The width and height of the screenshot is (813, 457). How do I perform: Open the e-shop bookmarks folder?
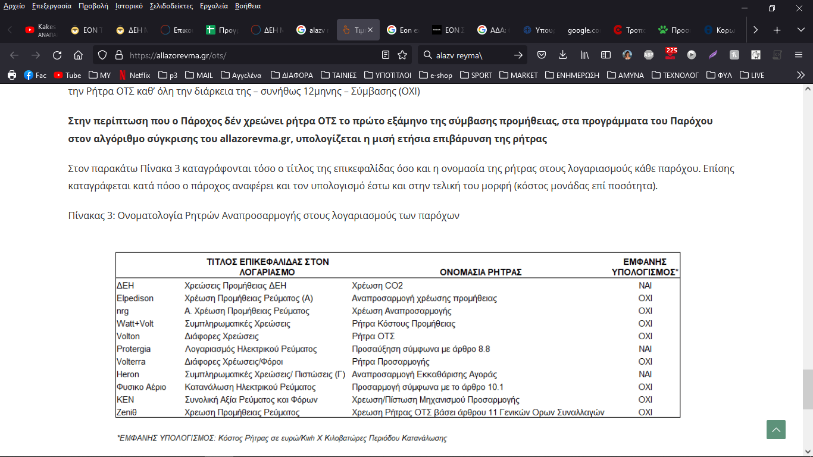coord(436,75)
